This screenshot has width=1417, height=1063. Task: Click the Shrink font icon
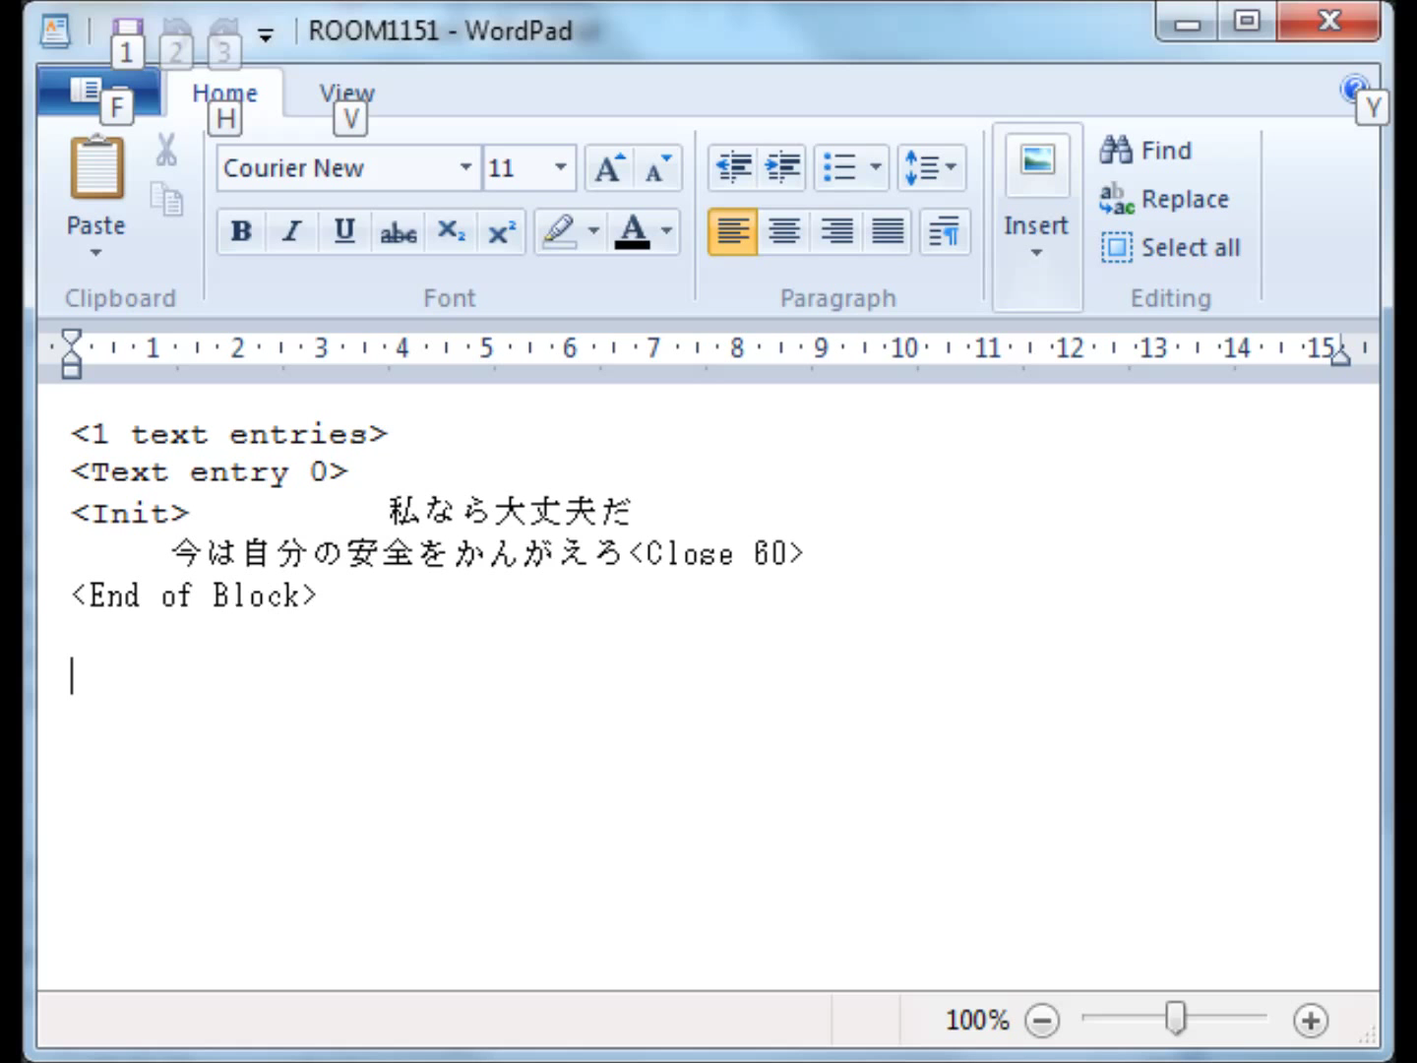657,168
